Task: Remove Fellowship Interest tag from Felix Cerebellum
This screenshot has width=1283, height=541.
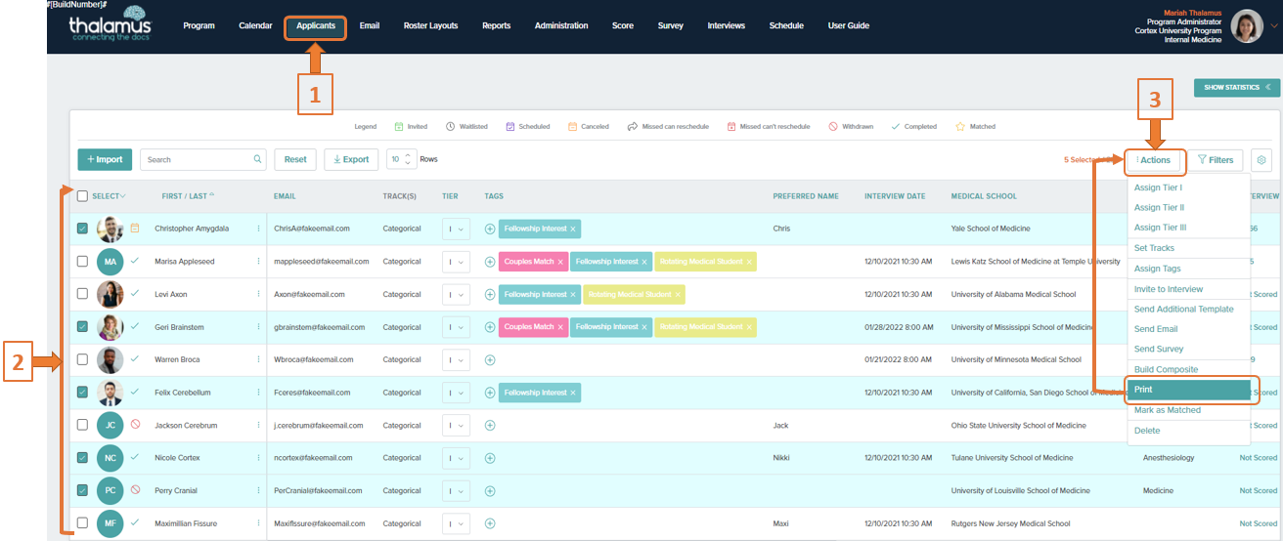Action: pos(574,393)
